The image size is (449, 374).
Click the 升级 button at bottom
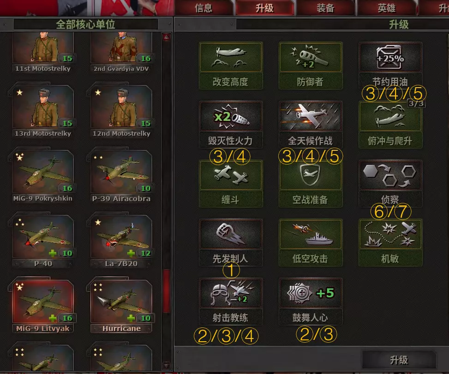pyautogui.click(x=399, y=360)
